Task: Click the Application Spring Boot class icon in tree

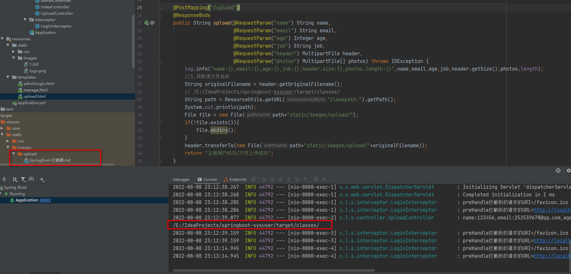Action: (32, 33)
